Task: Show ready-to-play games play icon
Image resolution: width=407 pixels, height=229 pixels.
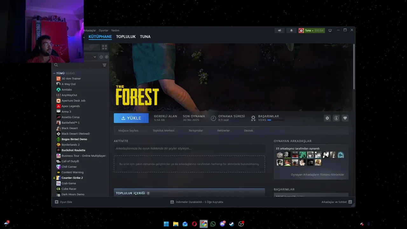Action: [x=107, y=57]
